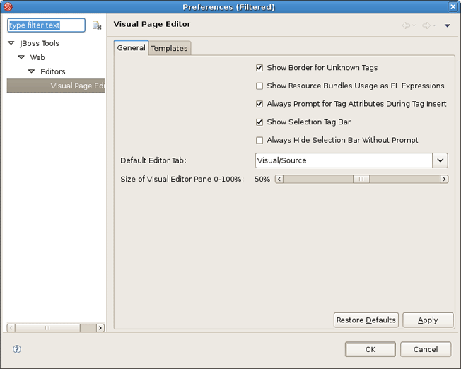Viewport: 461px width, 369px height.
Task: Enable Show Resource Bundles Usage checkbox
Action: tap(259, 86)
